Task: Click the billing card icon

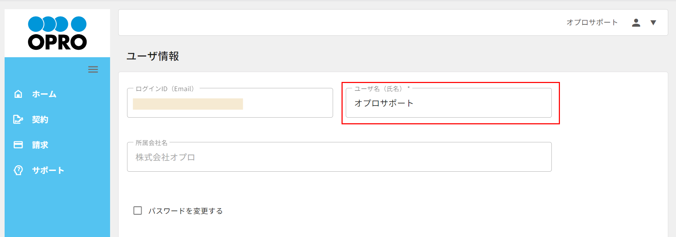Action: tap(18, 145)
